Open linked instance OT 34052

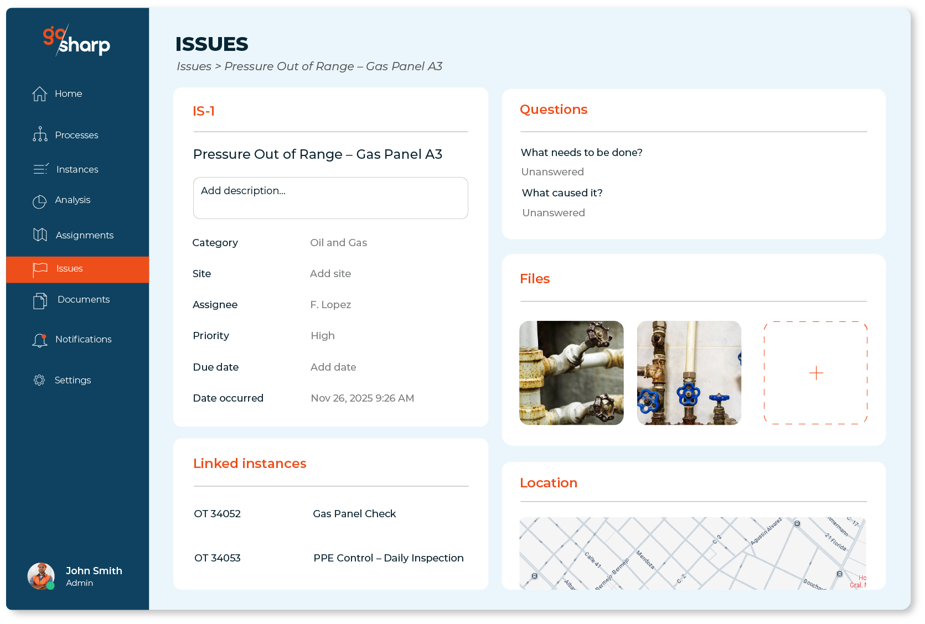[218, 514]
